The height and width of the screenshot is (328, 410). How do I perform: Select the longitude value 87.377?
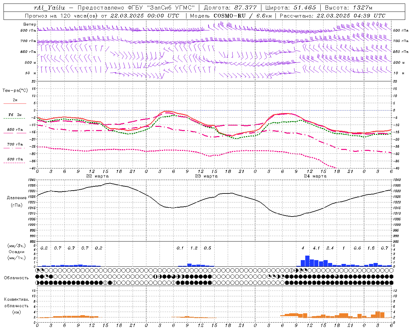245,8
